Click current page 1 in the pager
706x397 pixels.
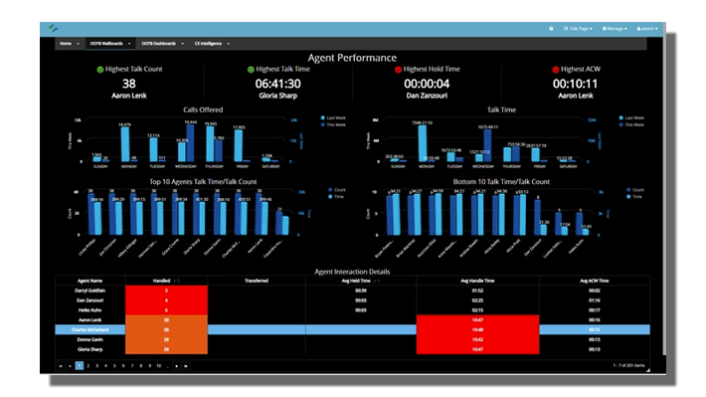click(x=80, y=366)
